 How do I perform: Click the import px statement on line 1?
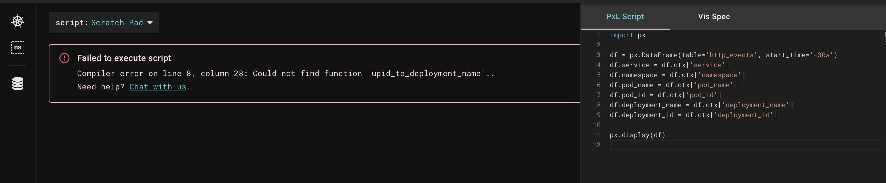click(x=627, y=35)
